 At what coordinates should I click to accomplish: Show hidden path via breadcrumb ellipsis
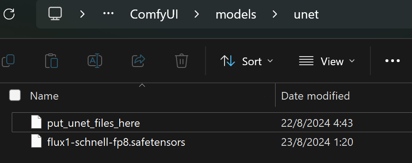pos(108,14)
